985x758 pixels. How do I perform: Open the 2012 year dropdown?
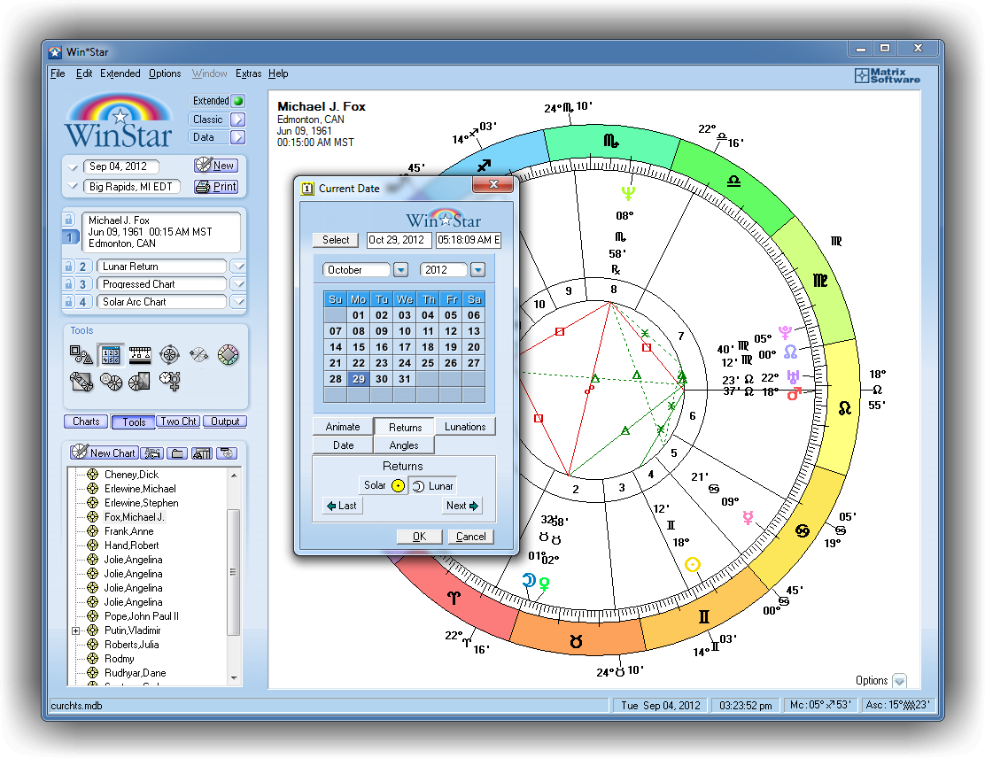(478, 270)
